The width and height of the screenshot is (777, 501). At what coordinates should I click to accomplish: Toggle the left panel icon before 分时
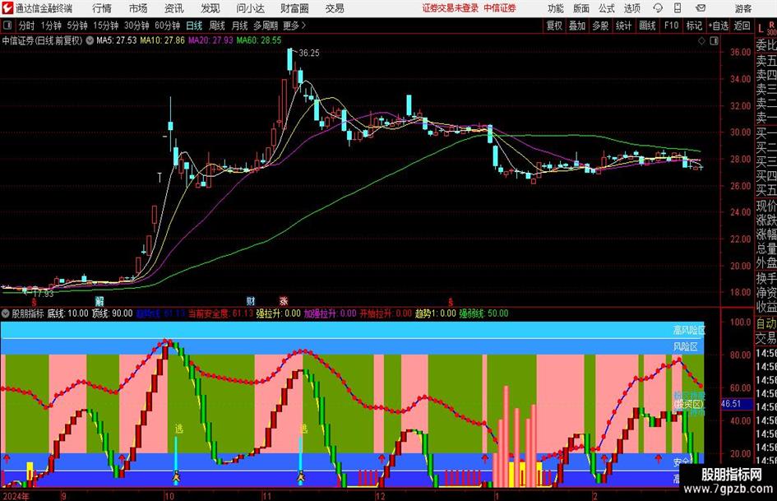point(7,26)
